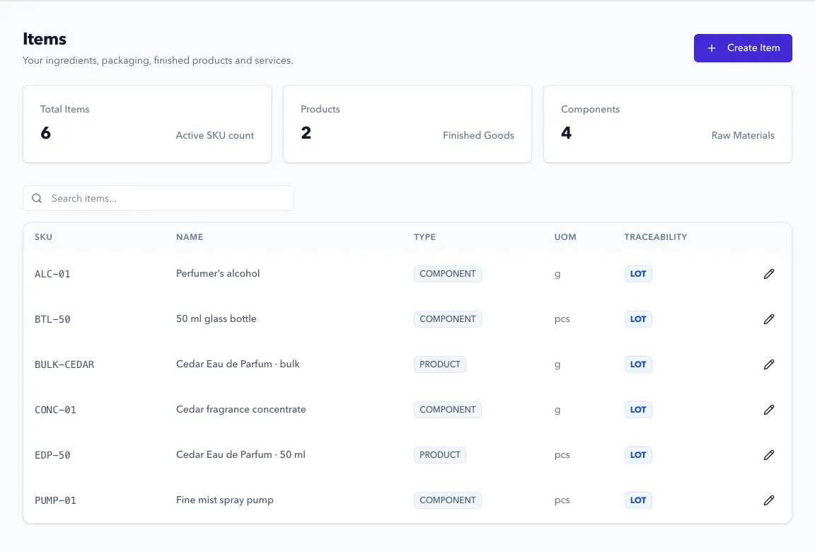Image resolution: width=815 pixels, height=552 pixels.
Task: Select SKU PUMP-01
Action: [x=55, y=500]
